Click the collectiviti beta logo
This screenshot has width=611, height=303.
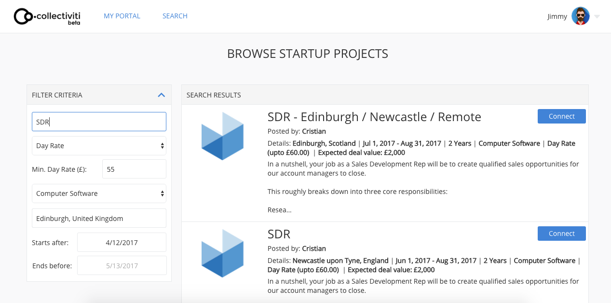(47, 16)
